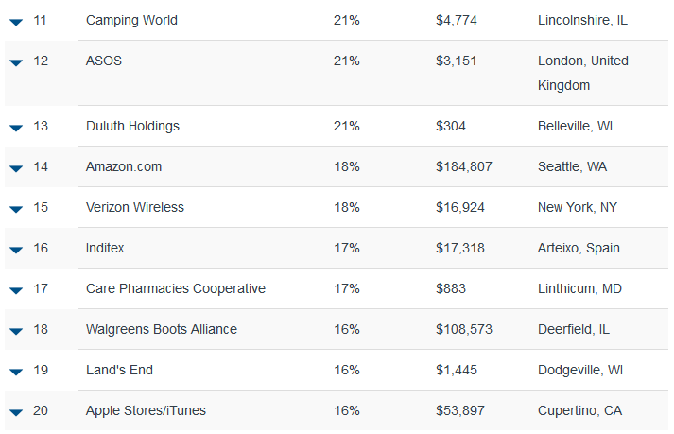
Task: Expand the Land's End row arrow
Action: click(x=16, y=372)
